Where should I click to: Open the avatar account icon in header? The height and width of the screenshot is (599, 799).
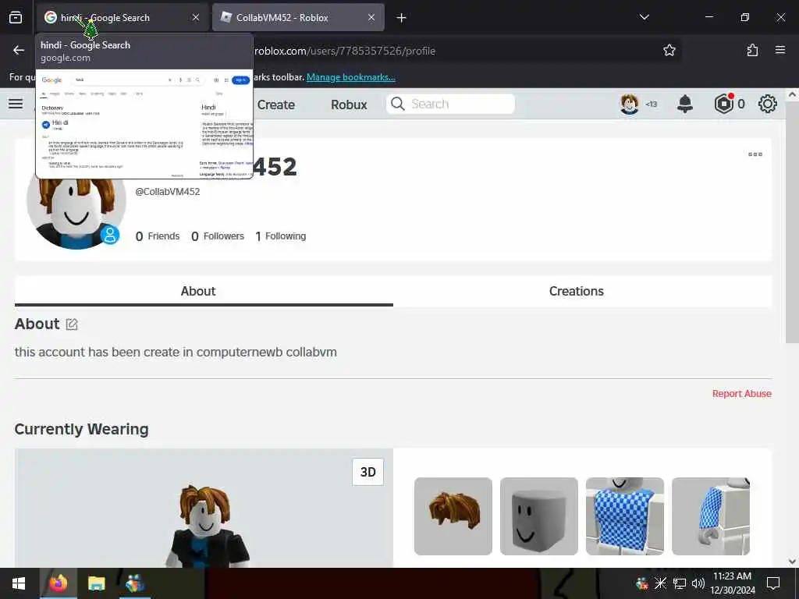[x=630, y=104]
